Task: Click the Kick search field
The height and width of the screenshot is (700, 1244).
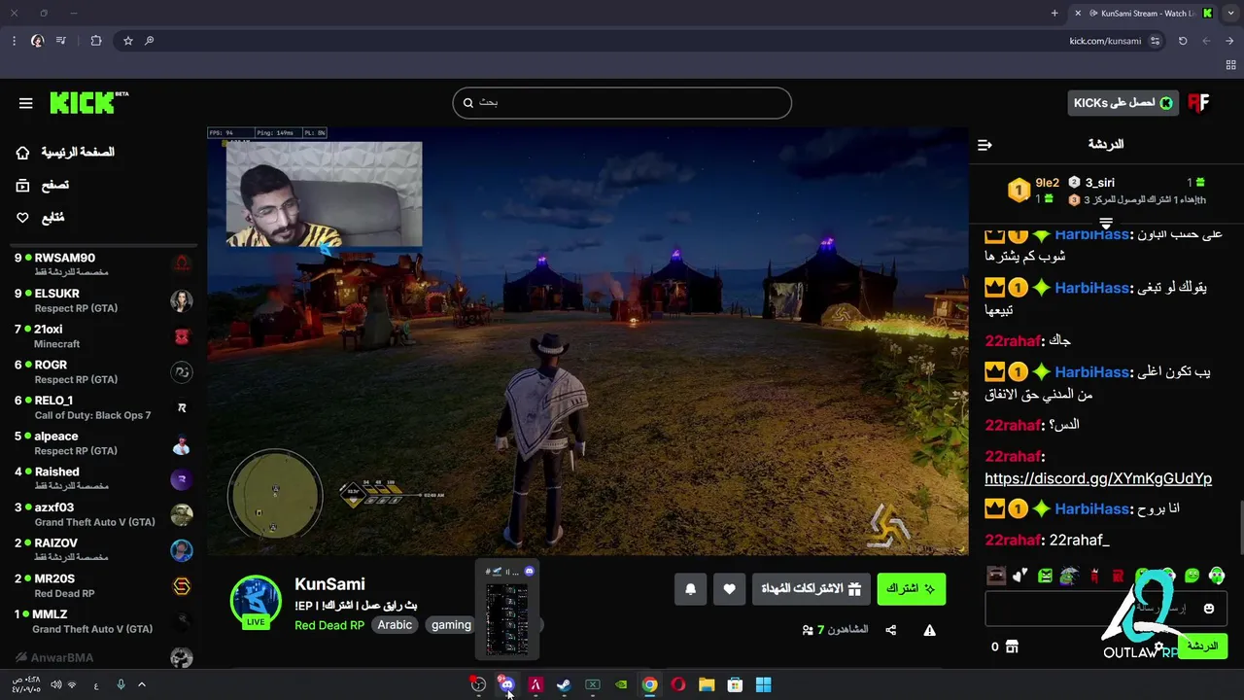Action: pos(622,102)
